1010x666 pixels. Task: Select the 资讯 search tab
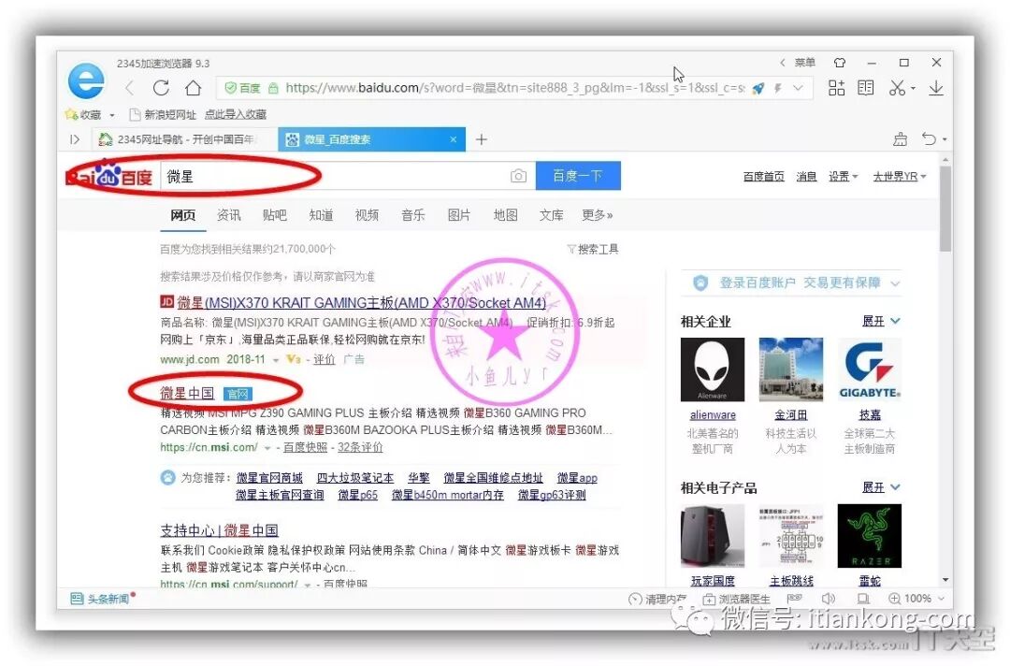[229, 215]
